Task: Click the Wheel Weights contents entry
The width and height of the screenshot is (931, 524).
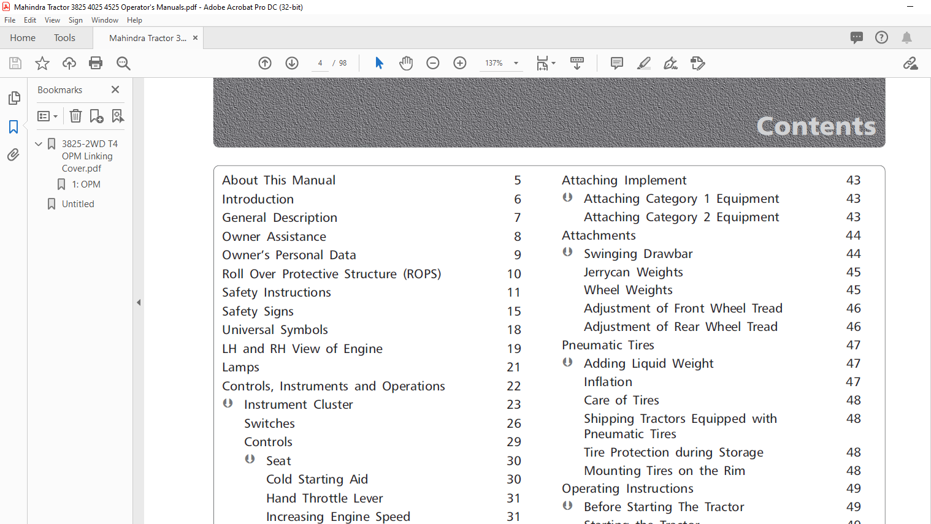Action: 628,290
